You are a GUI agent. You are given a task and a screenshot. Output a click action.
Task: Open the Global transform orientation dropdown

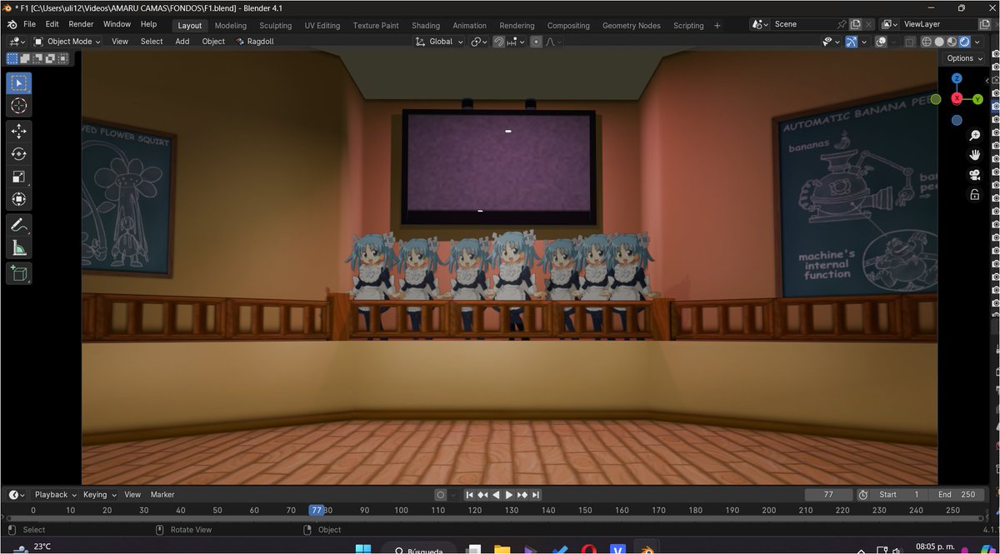[440, 42]
